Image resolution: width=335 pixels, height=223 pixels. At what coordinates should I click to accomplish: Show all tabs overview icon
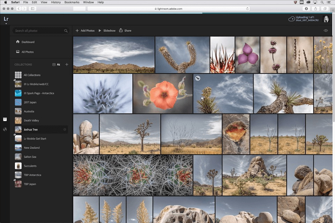point(325,8)
